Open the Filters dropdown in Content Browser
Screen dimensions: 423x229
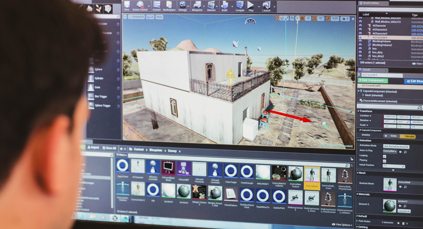[121, 155]
